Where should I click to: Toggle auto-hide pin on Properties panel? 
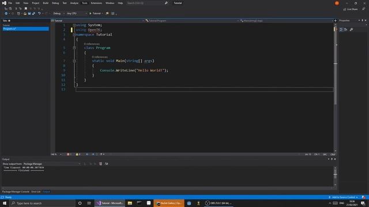tap(363, 21)
